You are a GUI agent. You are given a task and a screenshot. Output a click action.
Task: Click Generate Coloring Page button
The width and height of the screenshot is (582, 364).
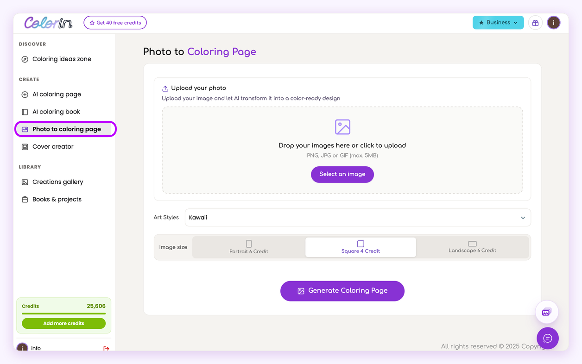coord(342,291)
